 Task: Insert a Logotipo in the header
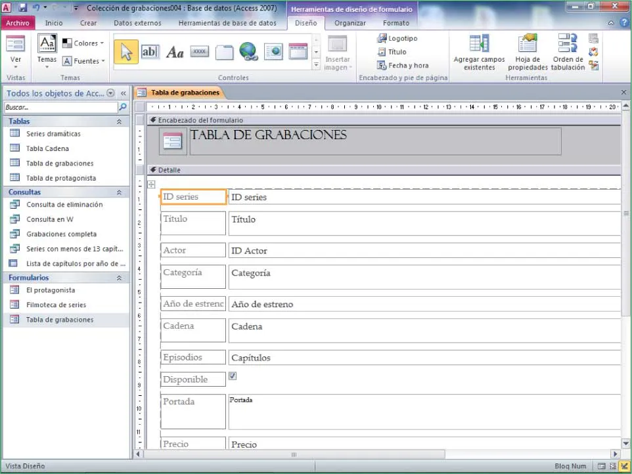tap(397, 38)
